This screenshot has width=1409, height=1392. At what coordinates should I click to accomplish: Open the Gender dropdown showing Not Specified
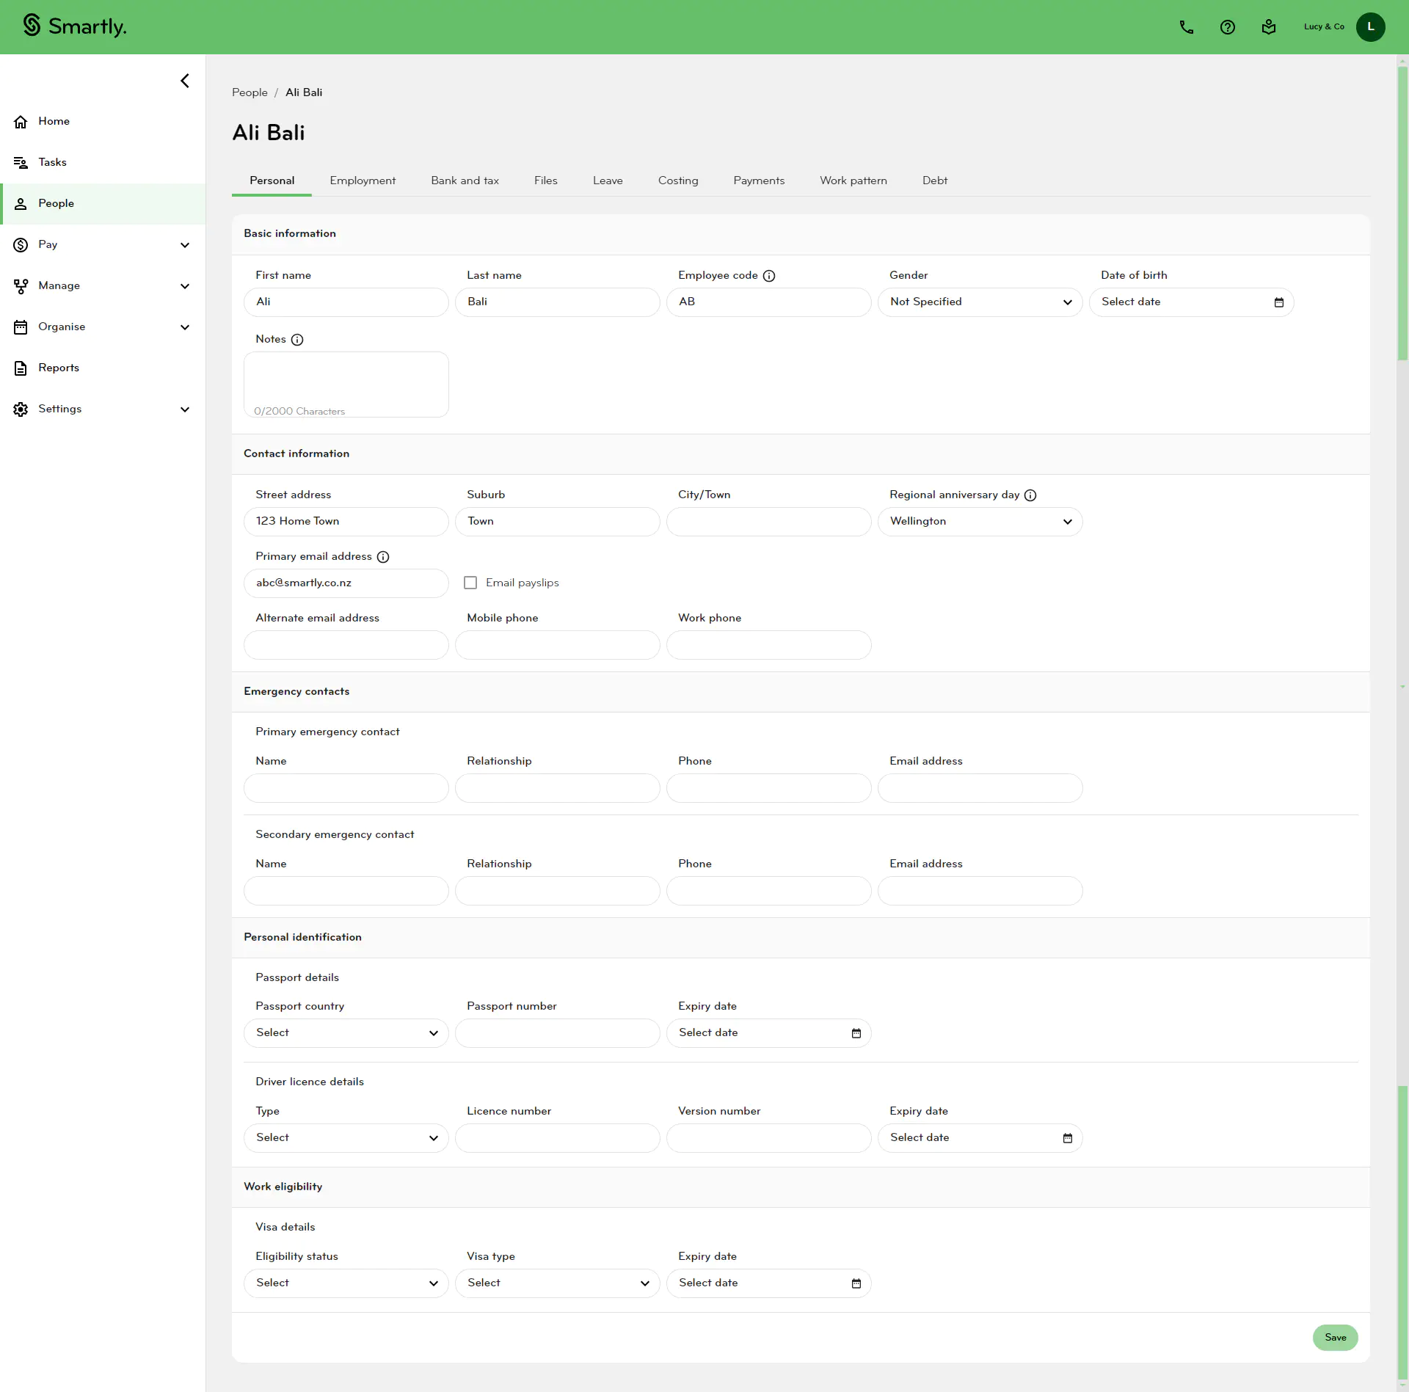[x=980, y=302]
